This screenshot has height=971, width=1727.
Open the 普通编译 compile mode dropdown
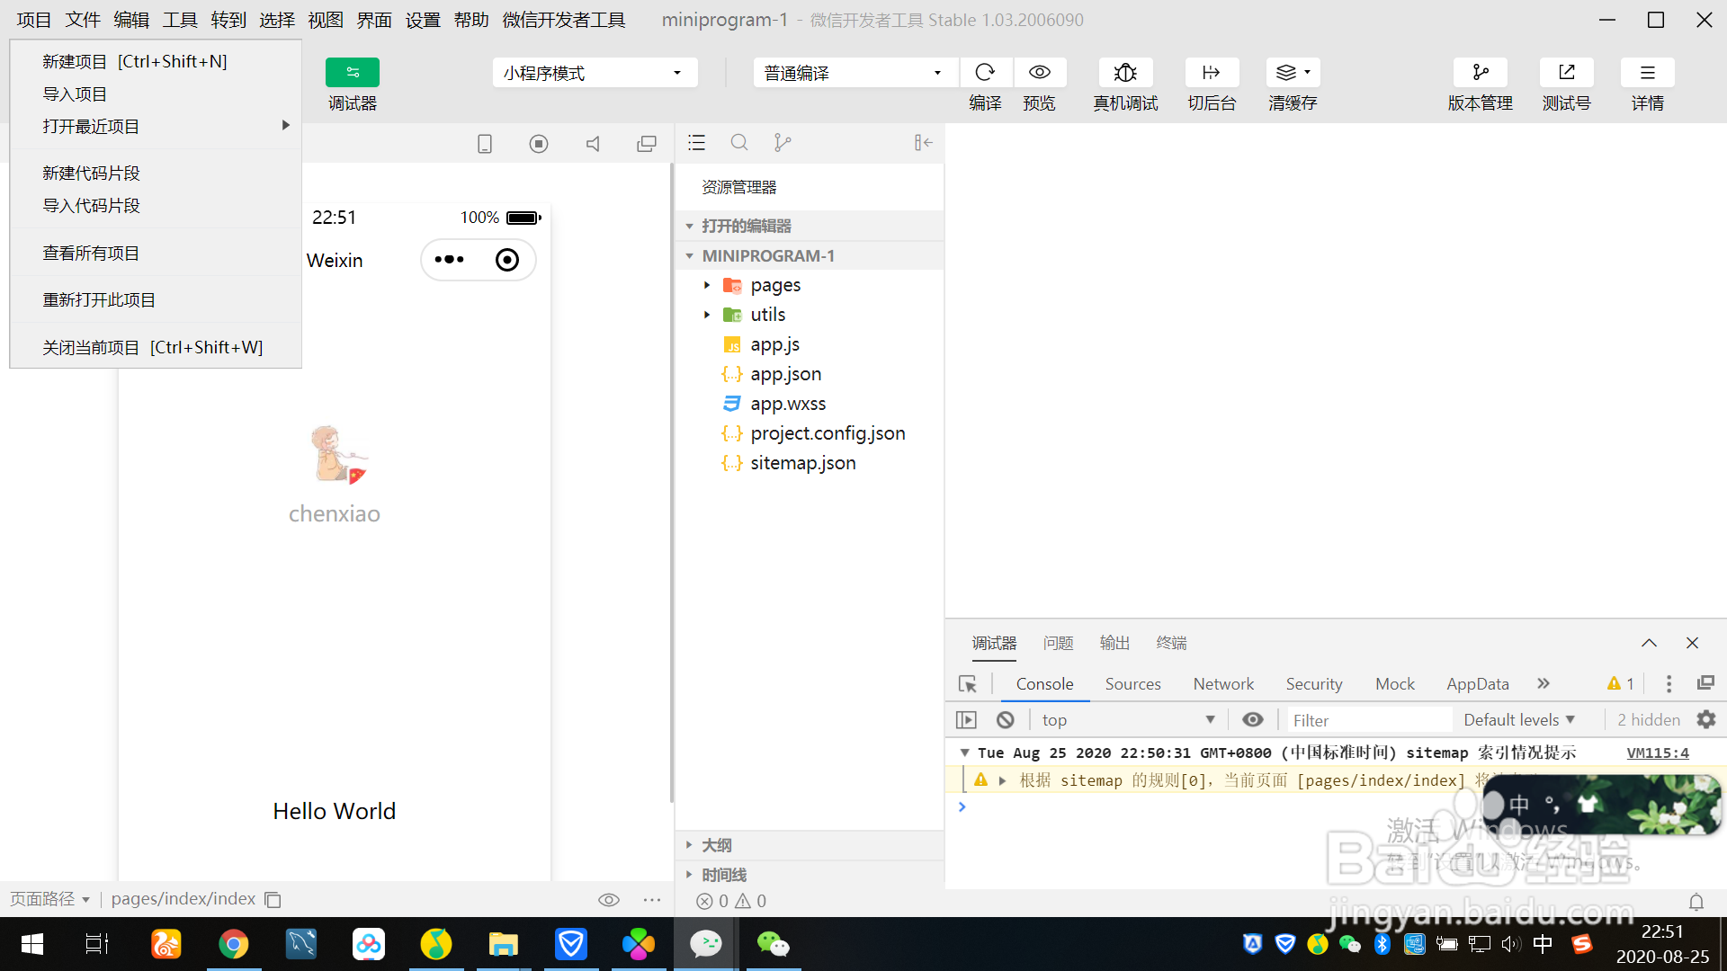coord(854,72)
